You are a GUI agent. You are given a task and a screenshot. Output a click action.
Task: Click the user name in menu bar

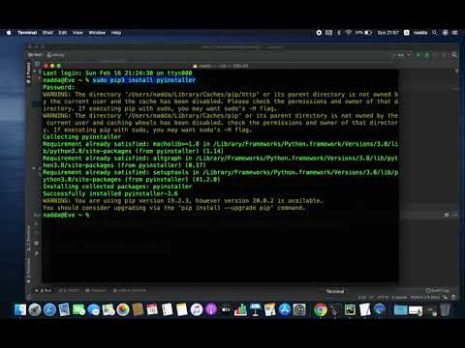[x=420, y=33]
